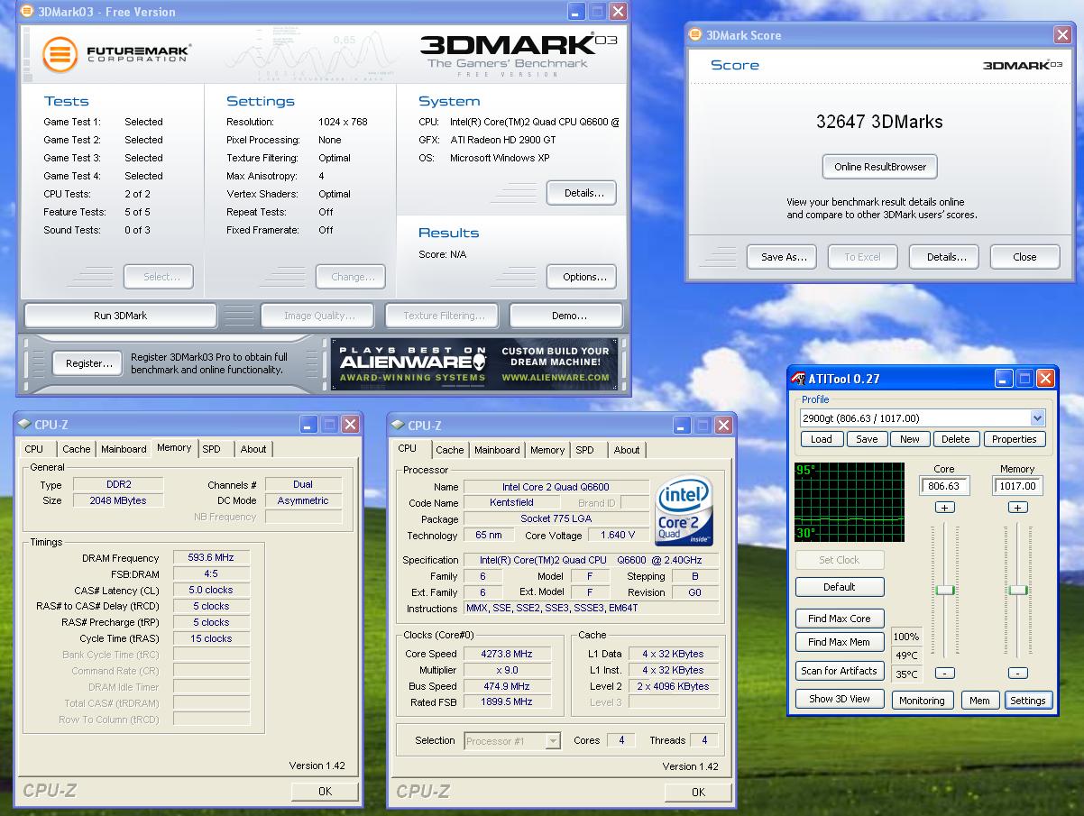Open SPD tab in right CPU-Z window
The height and width of the screenshot is (816, 1084).
pyautogui.click(x=584, y=450)
